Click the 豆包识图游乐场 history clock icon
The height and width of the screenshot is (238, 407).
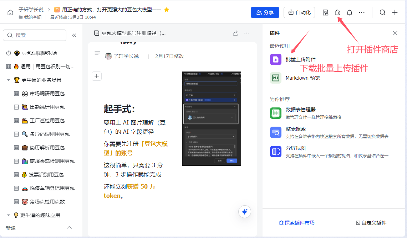click(x=9, y=53)
